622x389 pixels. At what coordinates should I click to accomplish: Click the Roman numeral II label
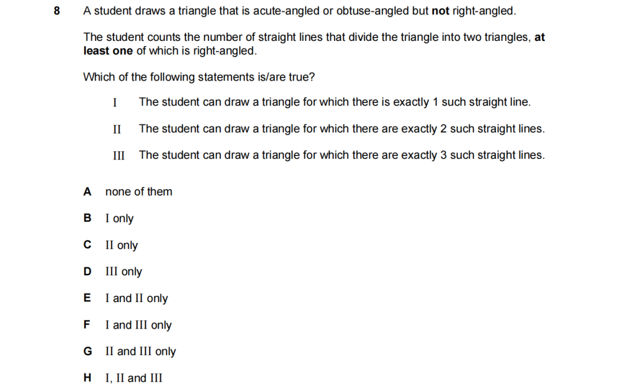(116, 129)
